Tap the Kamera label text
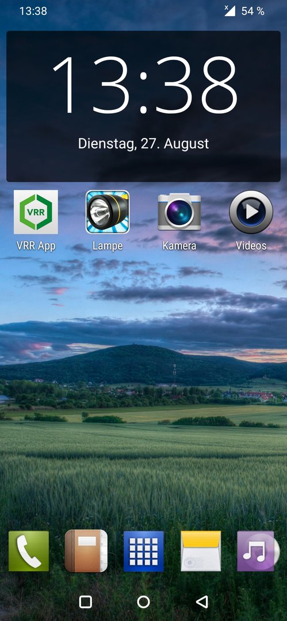This screenshot has height=621, width=287. coord(179,246)
